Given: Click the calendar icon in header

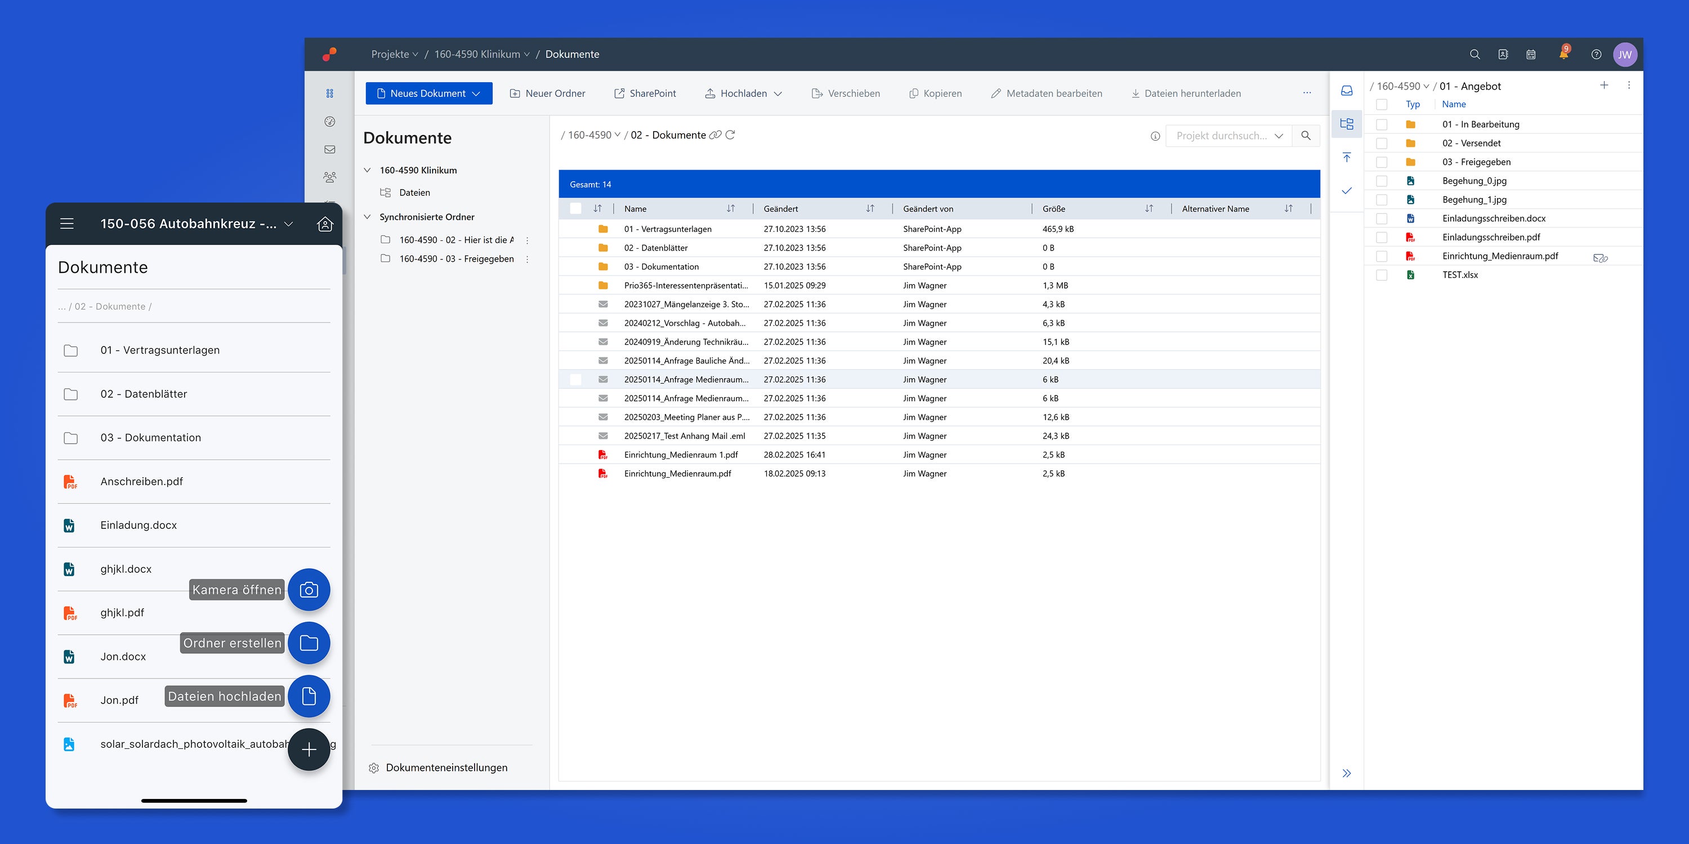Looking at the screenshot, I should (1531, 55).
